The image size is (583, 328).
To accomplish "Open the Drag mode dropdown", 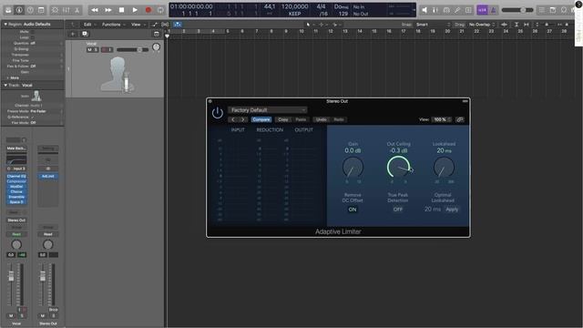I will pos(482,25).
